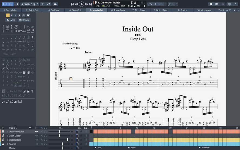Redo the last action
This screenshot has height=150, width=240.
[49, 4]
